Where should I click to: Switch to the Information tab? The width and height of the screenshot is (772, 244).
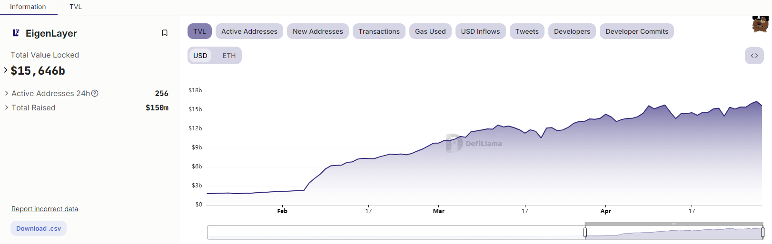pos(28,7)
